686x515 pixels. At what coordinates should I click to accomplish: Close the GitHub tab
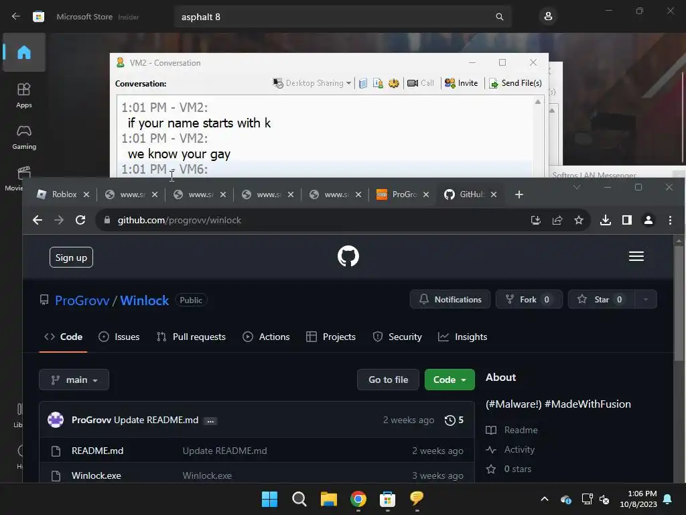[494, 194]
